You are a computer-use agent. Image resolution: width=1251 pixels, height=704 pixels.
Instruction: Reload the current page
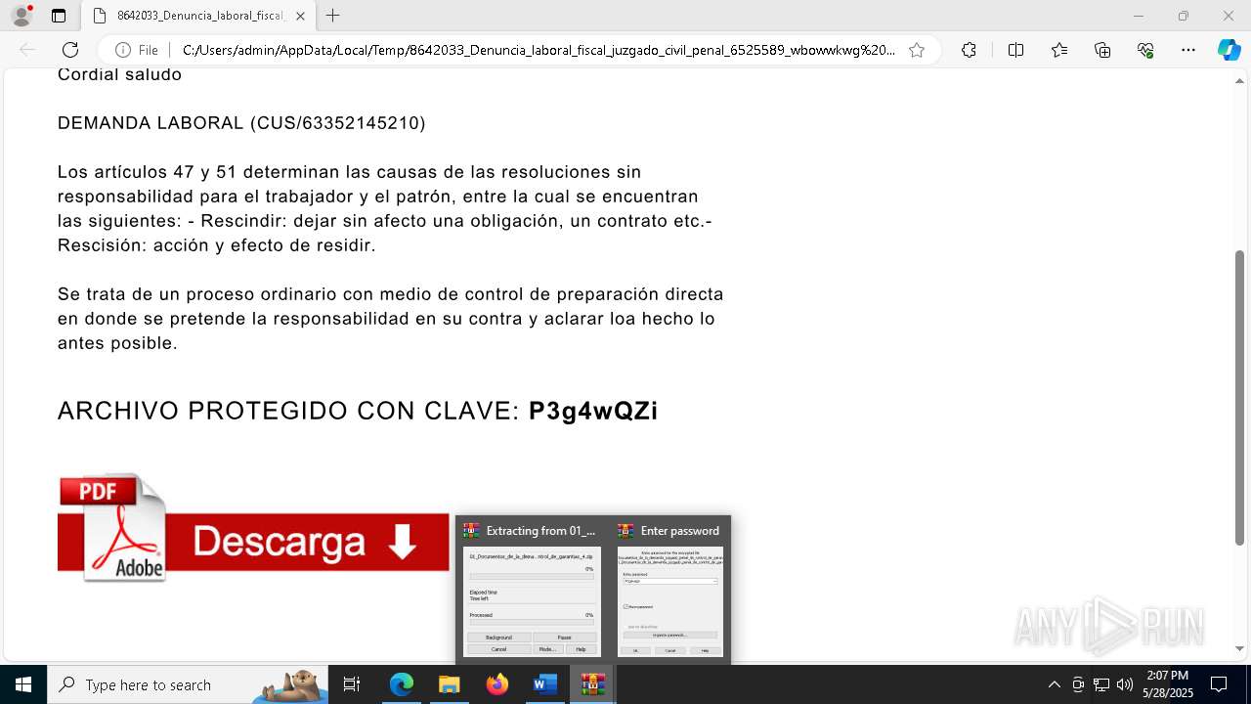pos(70,50)
